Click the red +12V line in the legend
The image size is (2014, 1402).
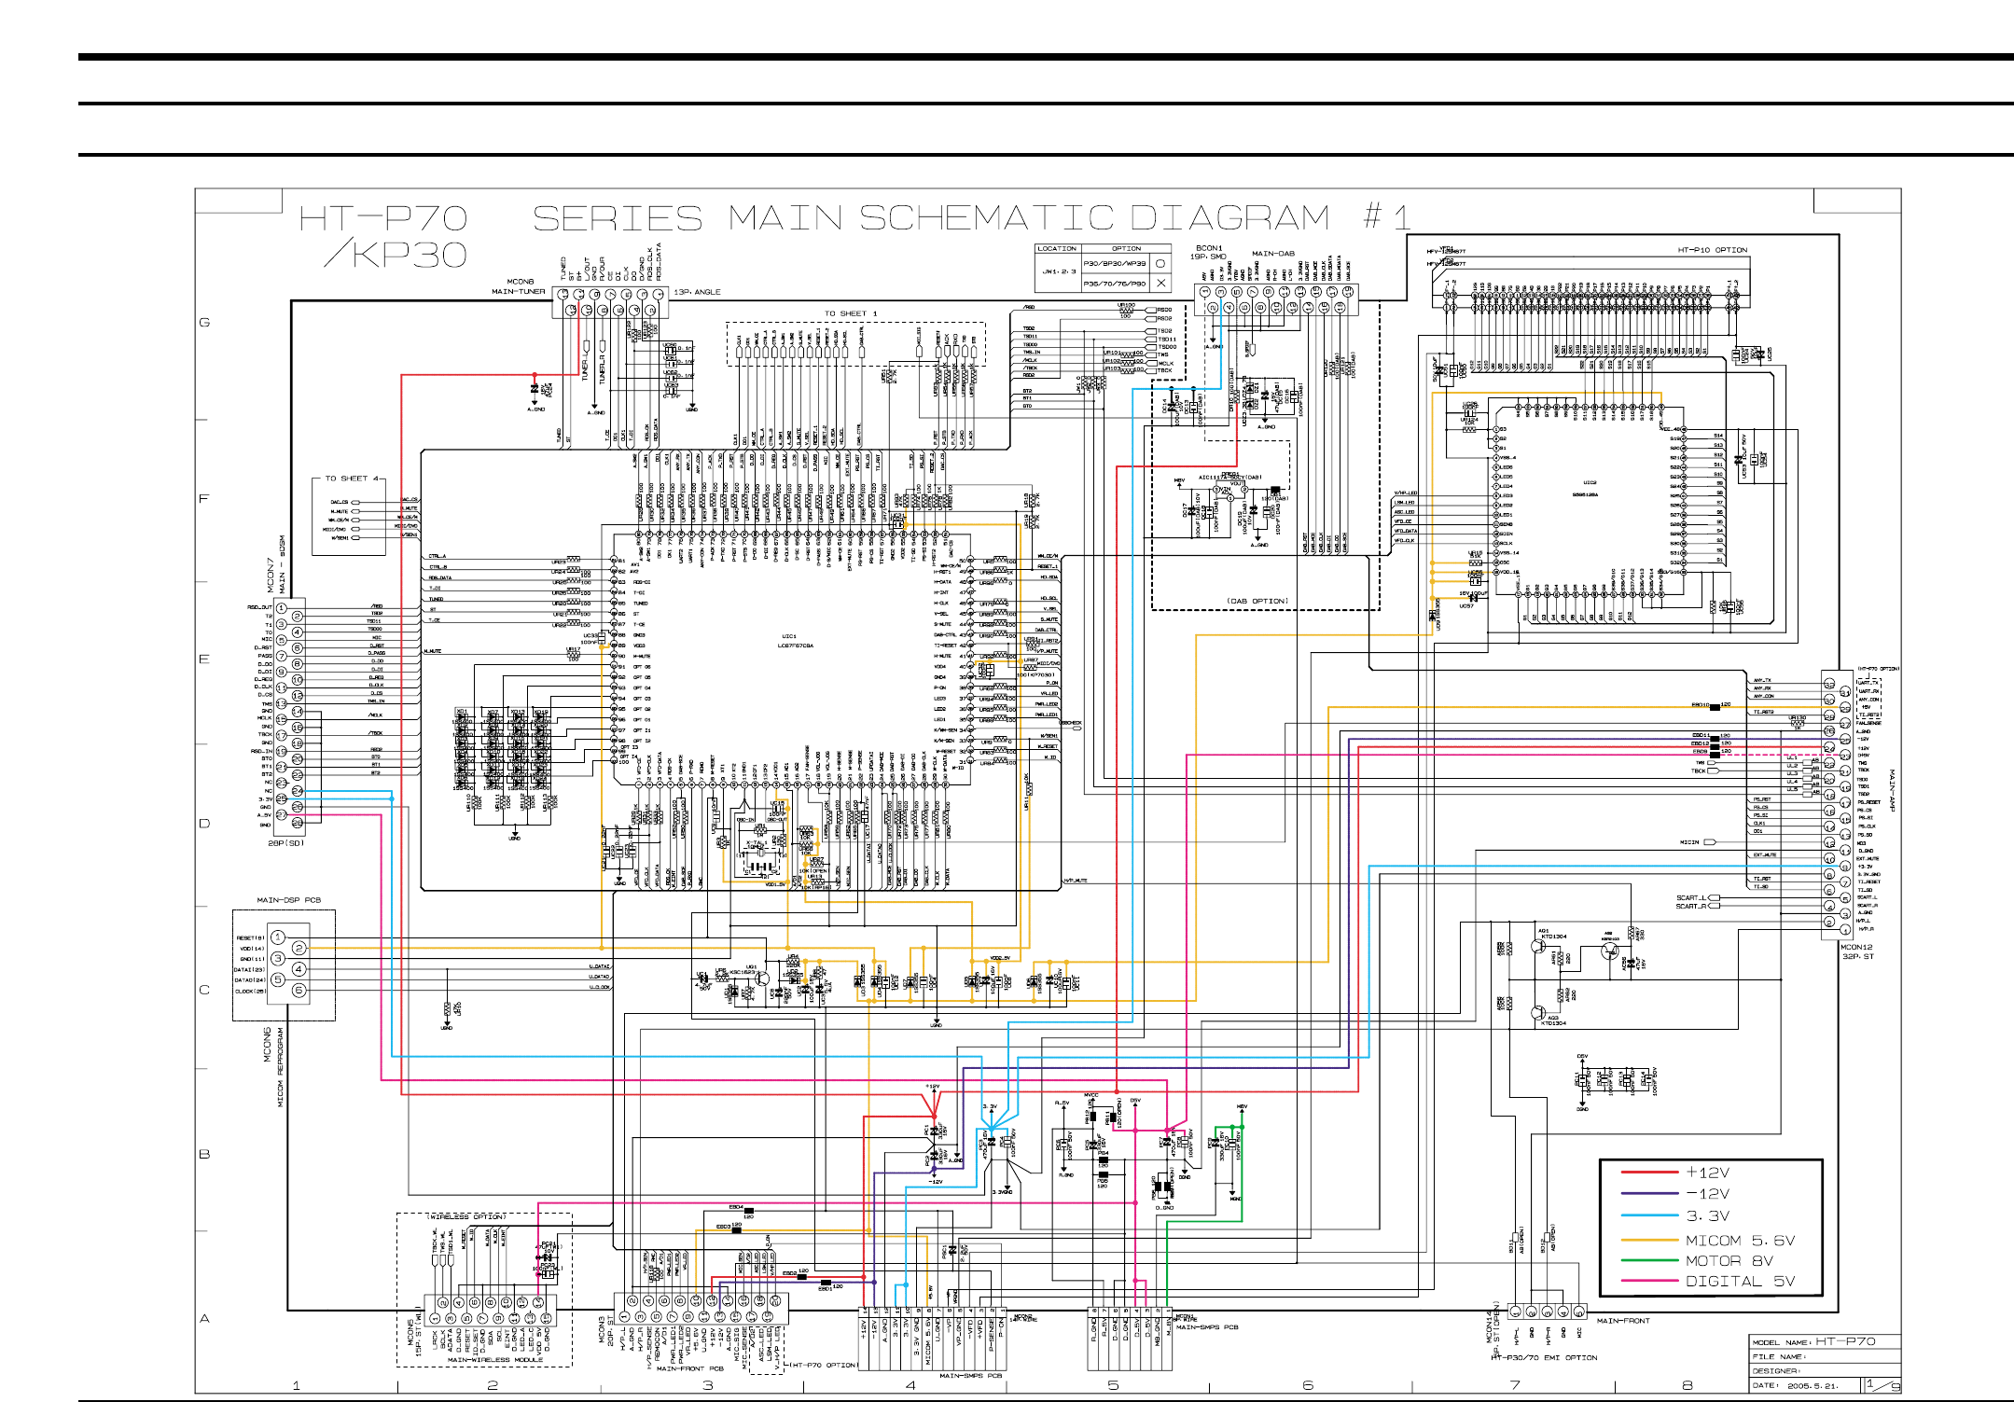point(1649,1173)
